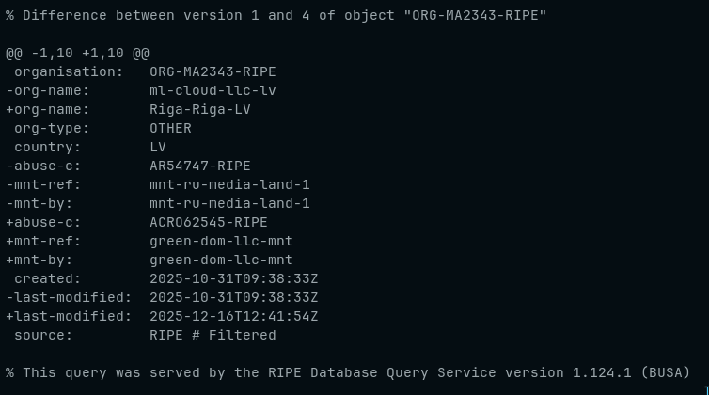Click the added abuse-c ACRO62545-RIPE
This screenshot has height=395, width=709.
pos(209,223)
